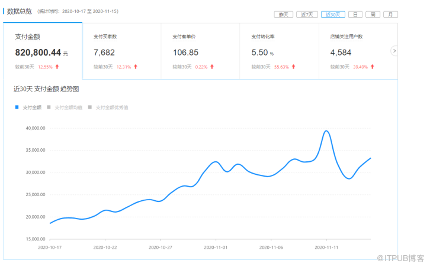The height and width of the screenshot is (267, 430).
Task: Click the red up arrow under 支付转化率
Action: click(294, 67)
